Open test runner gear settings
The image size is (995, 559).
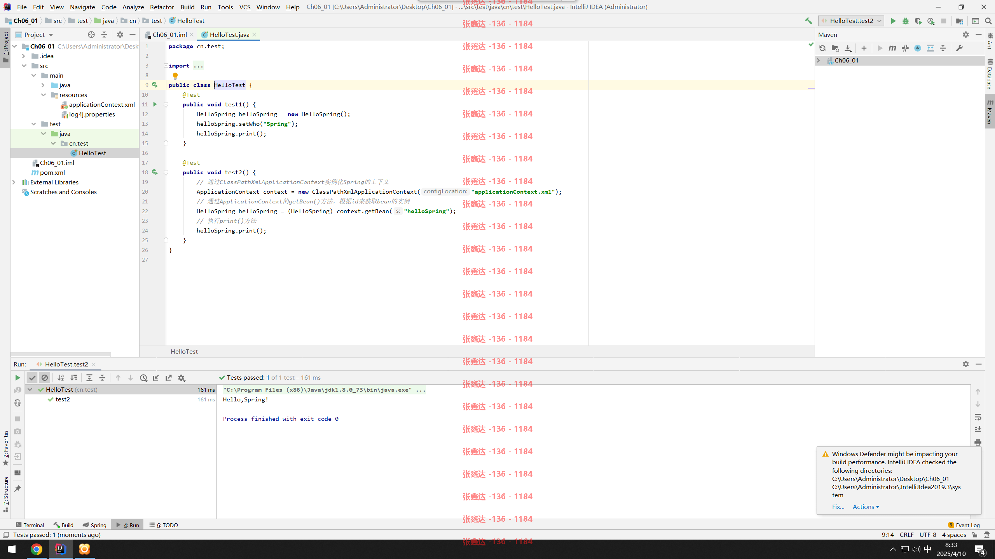182,378
